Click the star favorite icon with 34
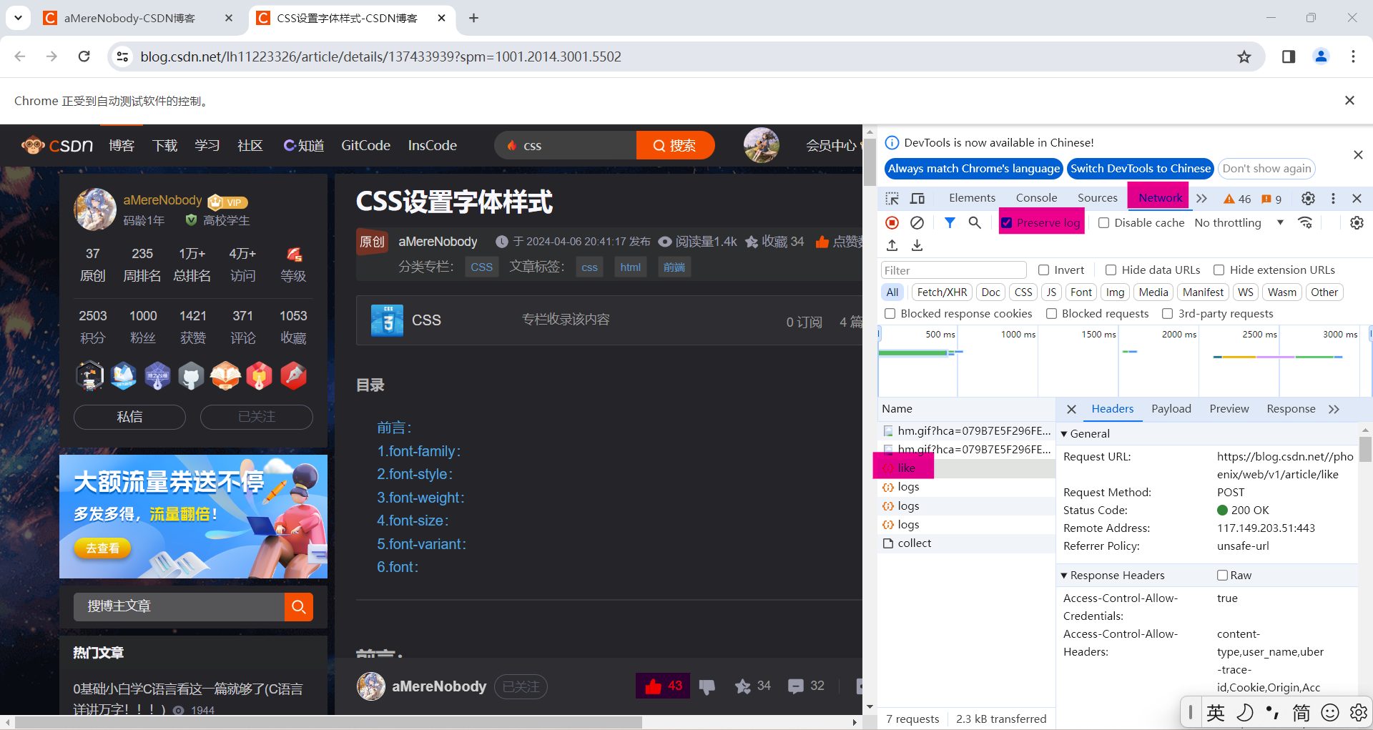This screenshot has height=730, width=1373. (752, 686)
